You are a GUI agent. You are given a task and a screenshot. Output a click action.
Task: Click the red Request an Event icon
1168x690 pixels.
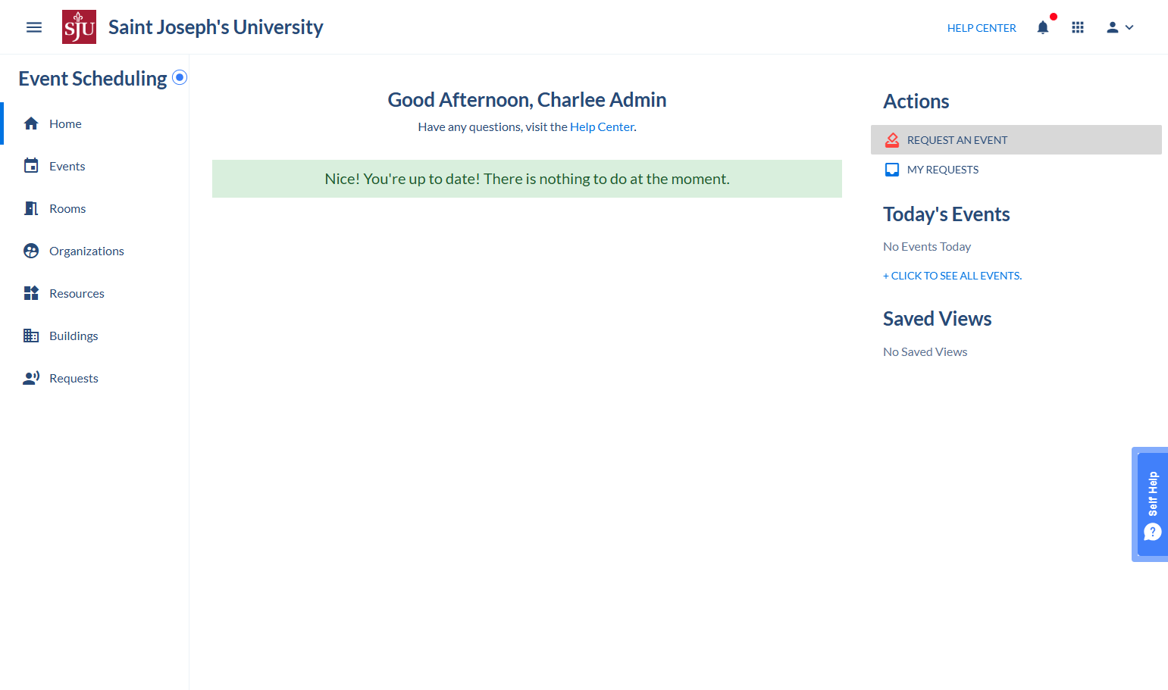click(x=892, y=140)
